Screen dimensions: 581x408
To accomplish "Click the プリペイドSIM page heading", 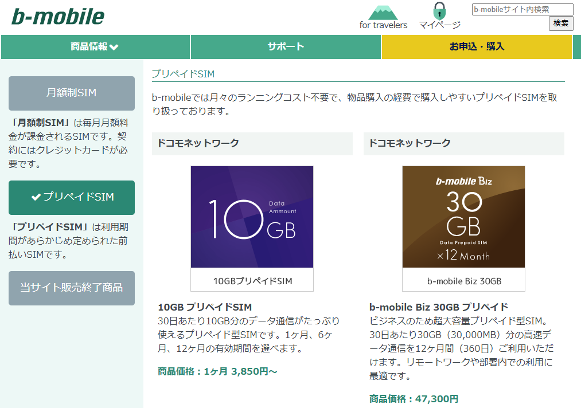I will 183,74.
